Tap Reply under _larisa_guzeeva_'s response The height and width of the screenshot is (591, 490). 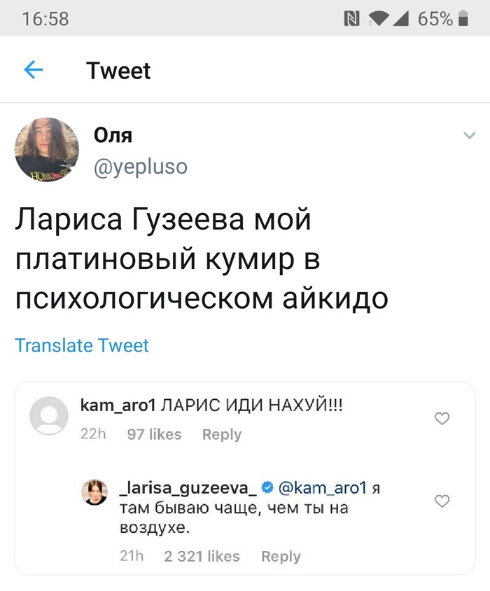point(281,556)
